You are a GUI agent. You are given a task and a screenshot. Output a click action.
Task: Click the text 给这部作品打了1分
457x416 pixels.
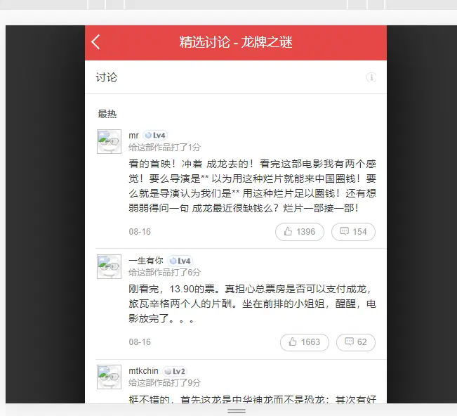point(165,148)
